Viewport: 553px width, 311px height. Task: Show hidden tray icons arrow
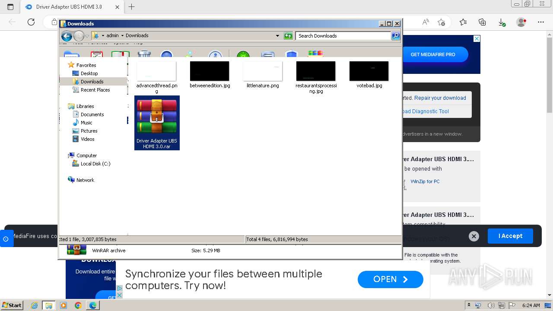tap(469, 305)
